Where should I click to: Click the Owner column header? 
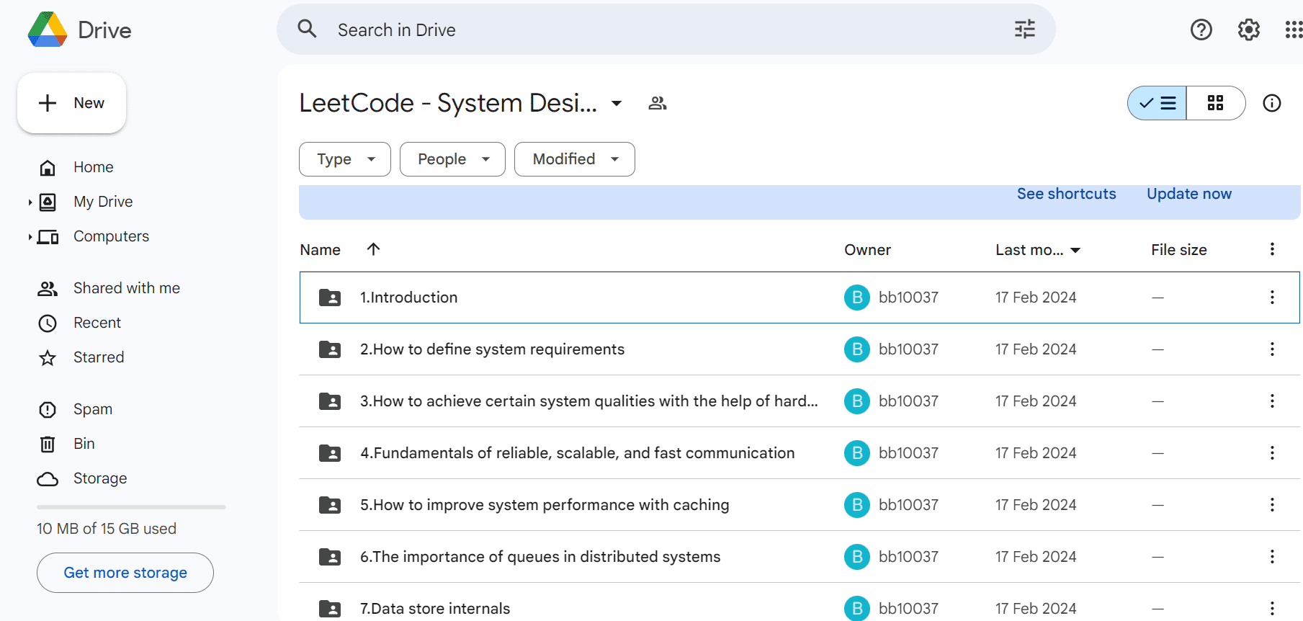point(867,250)
